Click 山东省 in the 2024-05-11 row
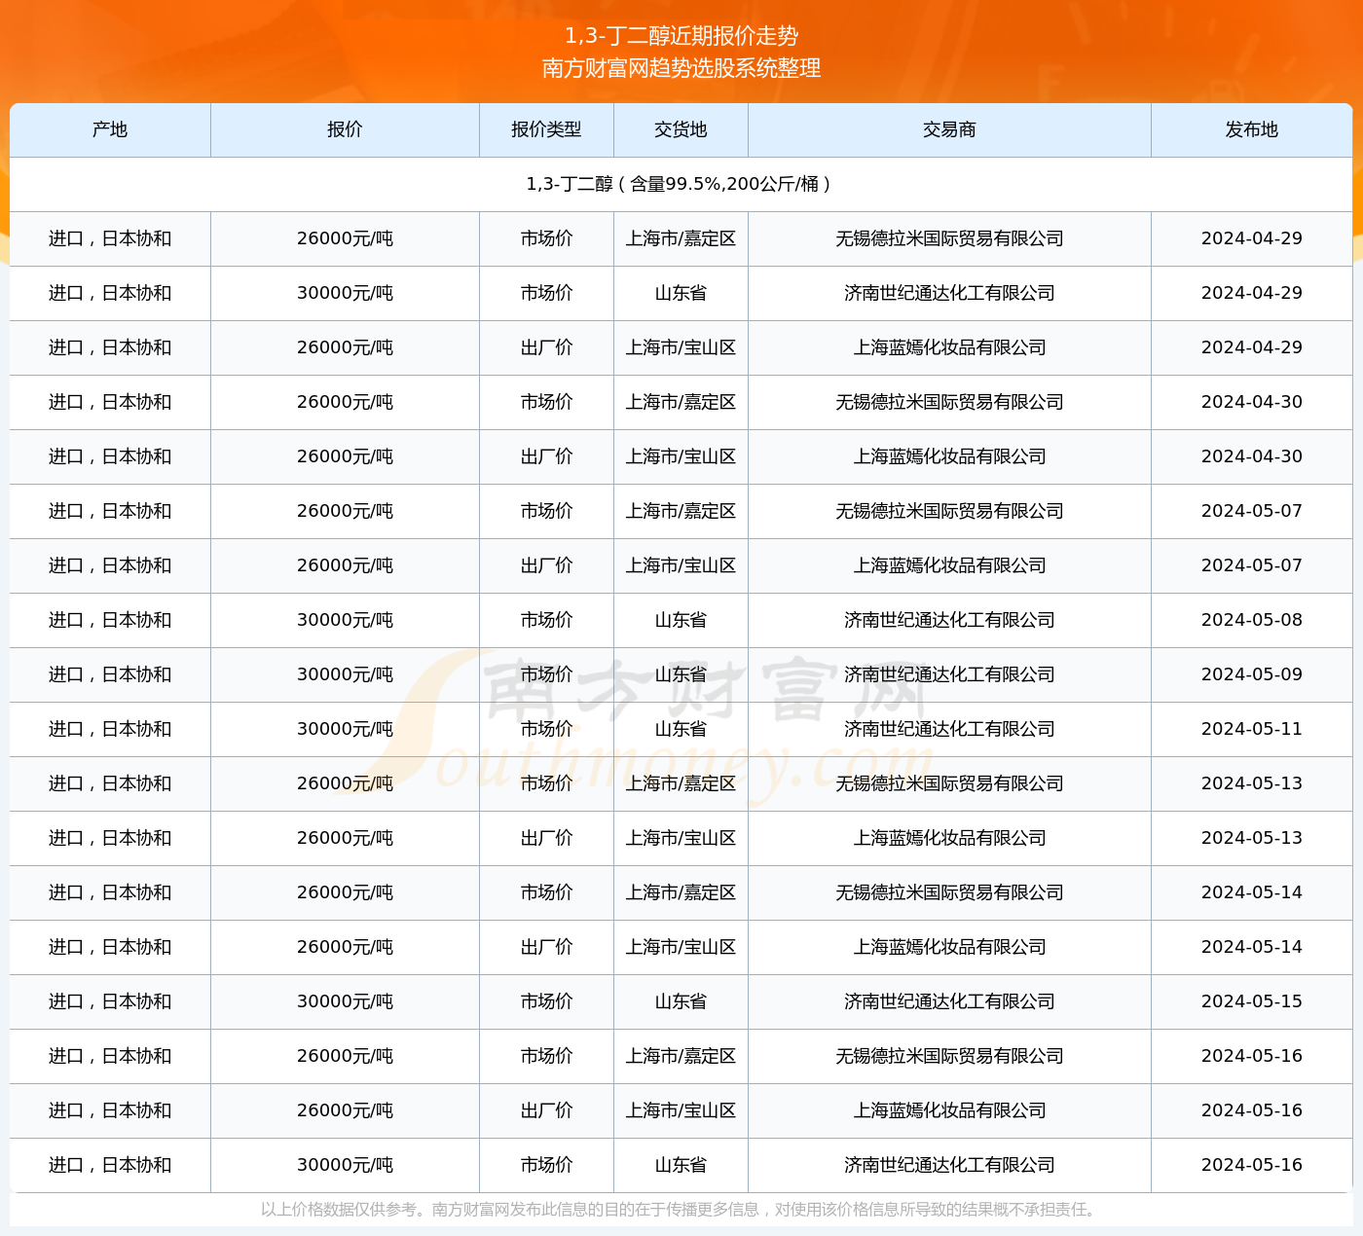Viewport: 1363px width, 1236px height. point(681,729)
